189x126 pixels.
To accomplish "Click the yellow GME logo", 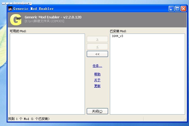I will coord(16,20).
